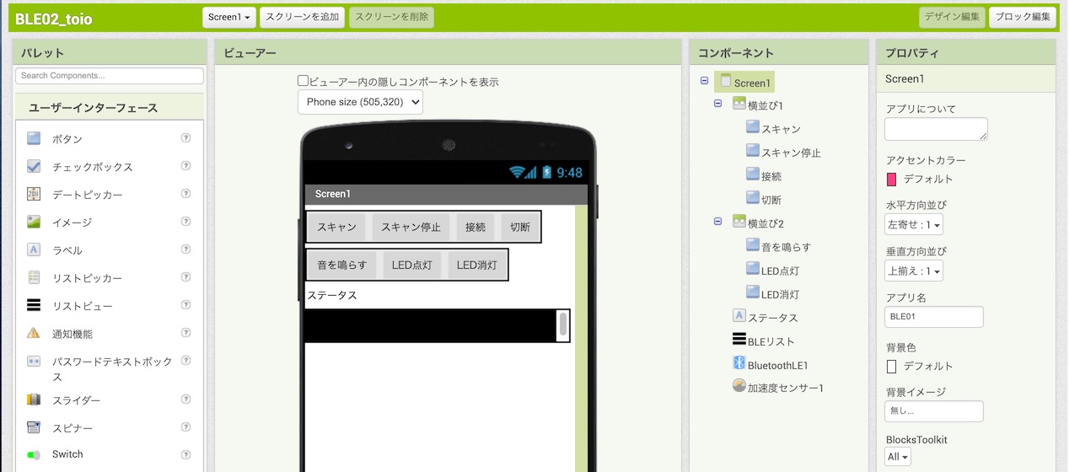The height and width of the screenshot is (472, 1069).
Task: Click 切断 button in phone viewer
Action: point(519,227)
